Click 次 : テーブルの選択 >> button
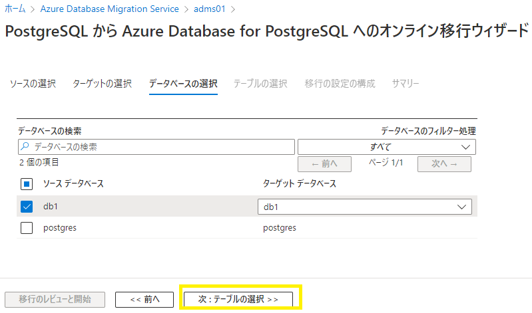Image resolution: width=532 pixels, height=313 pixels. (238, 300)
